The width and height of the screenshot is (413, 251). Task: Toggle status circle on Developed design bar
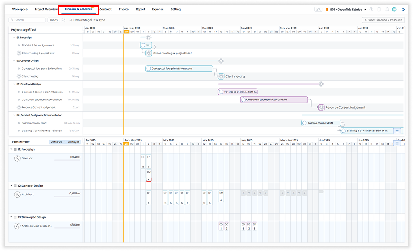coord(221,92)
